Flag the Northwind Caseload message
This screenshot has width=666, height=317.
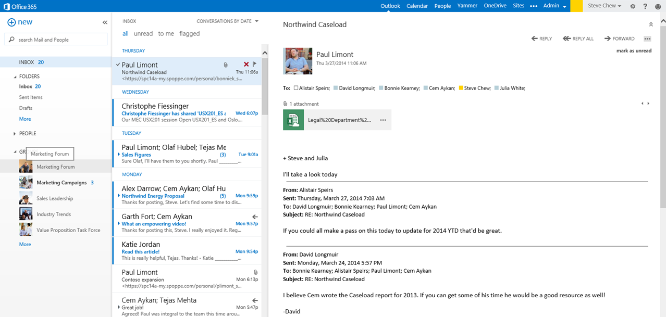(255, 65)
